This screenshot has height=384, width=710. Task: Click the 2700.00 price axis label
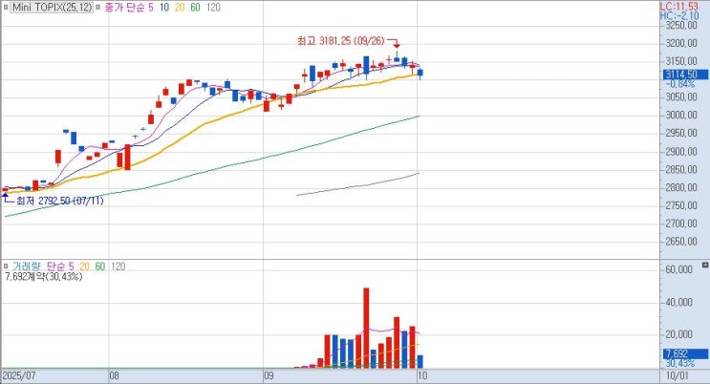coord(681,224)
